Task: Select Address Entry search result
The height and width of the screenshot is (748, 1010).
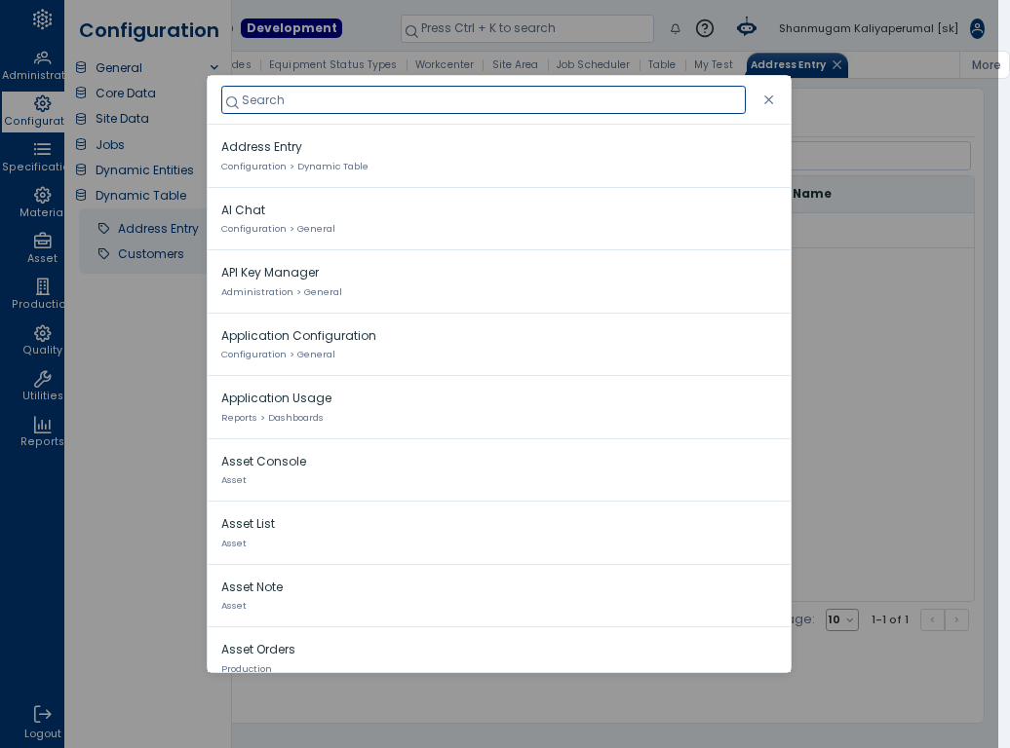Action: pos(498,156)
